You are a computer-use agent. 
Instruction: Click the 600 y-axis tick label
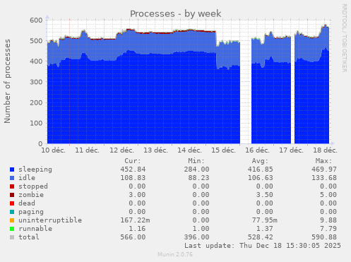point(36,20)
